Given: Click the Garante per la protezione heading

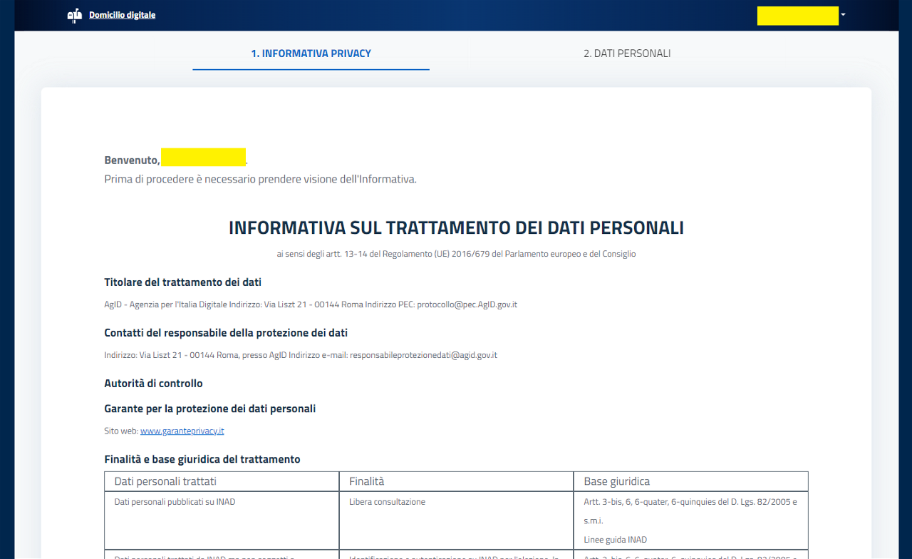Looking at the screenshot, I should pyautogui.click(x=209, y=409).
